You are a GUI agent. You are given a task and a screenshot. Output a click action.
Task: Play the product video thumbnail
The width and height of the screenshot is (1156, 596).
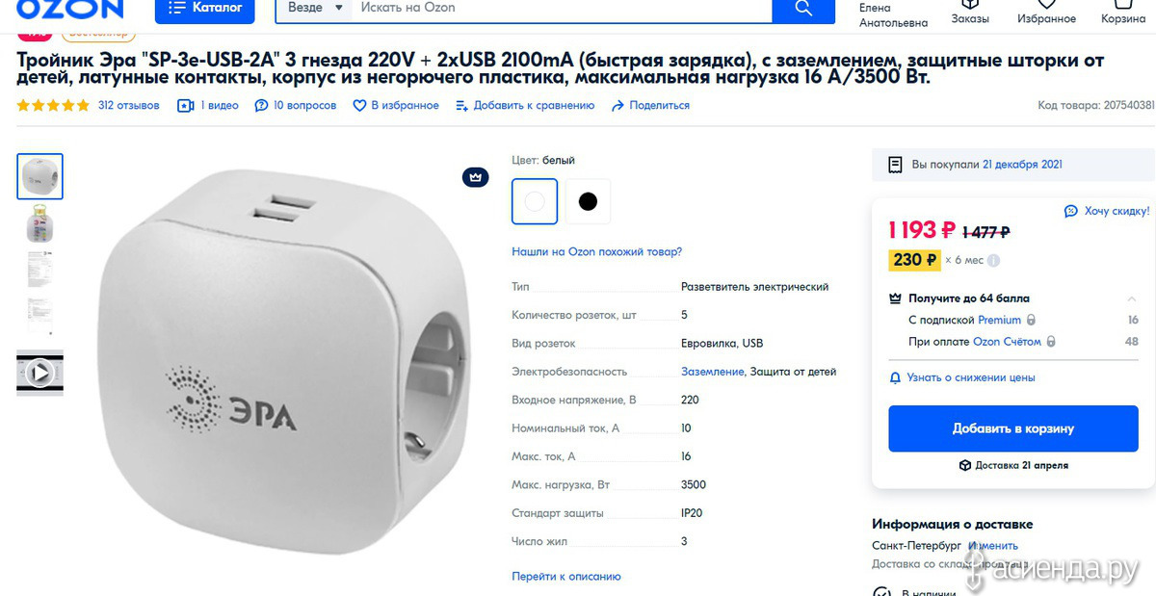pyautogui.click(x=39, y=373)
